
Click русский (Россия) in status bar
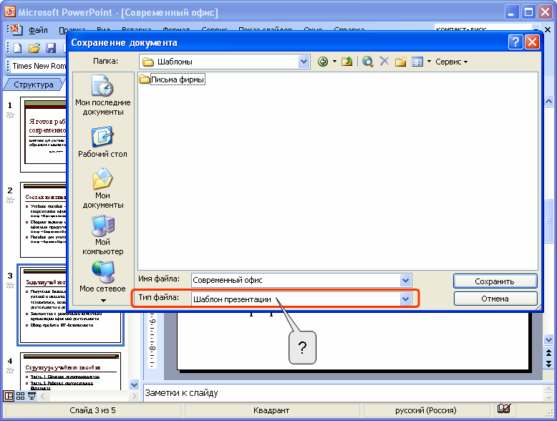pyautogui.click(x=425, y=410)
